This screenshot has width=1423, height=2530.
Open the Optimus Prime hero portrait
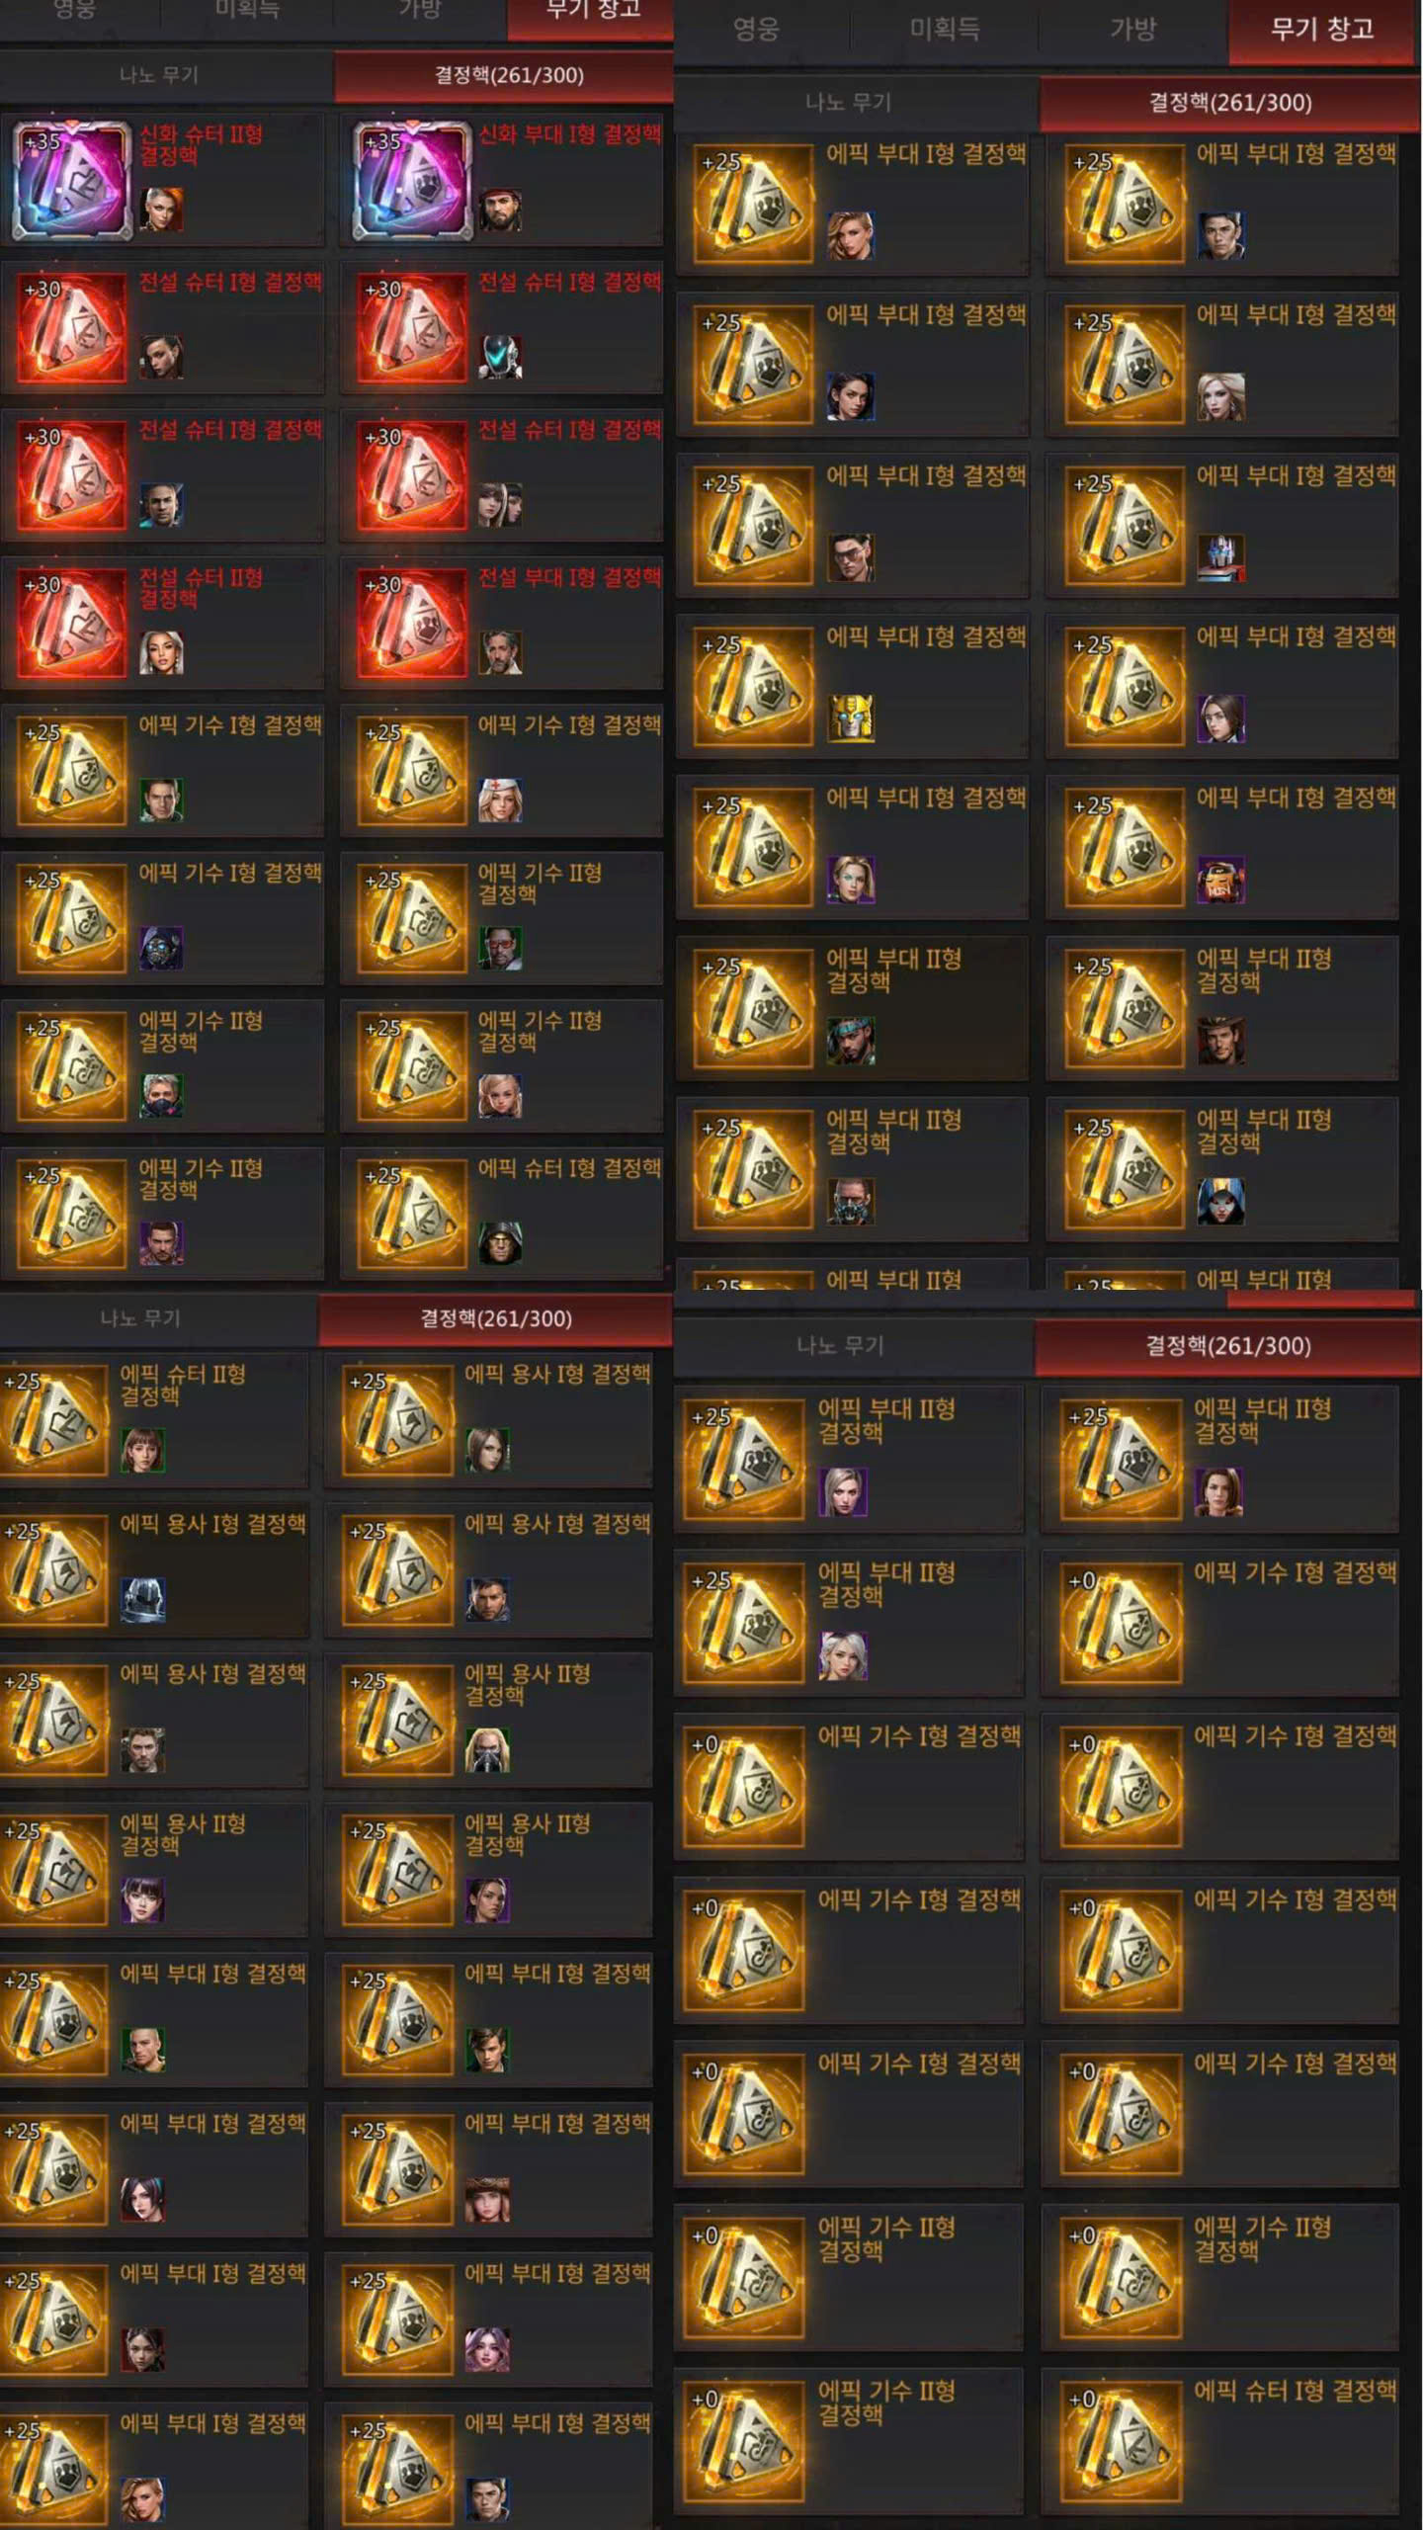[1220, 557]
